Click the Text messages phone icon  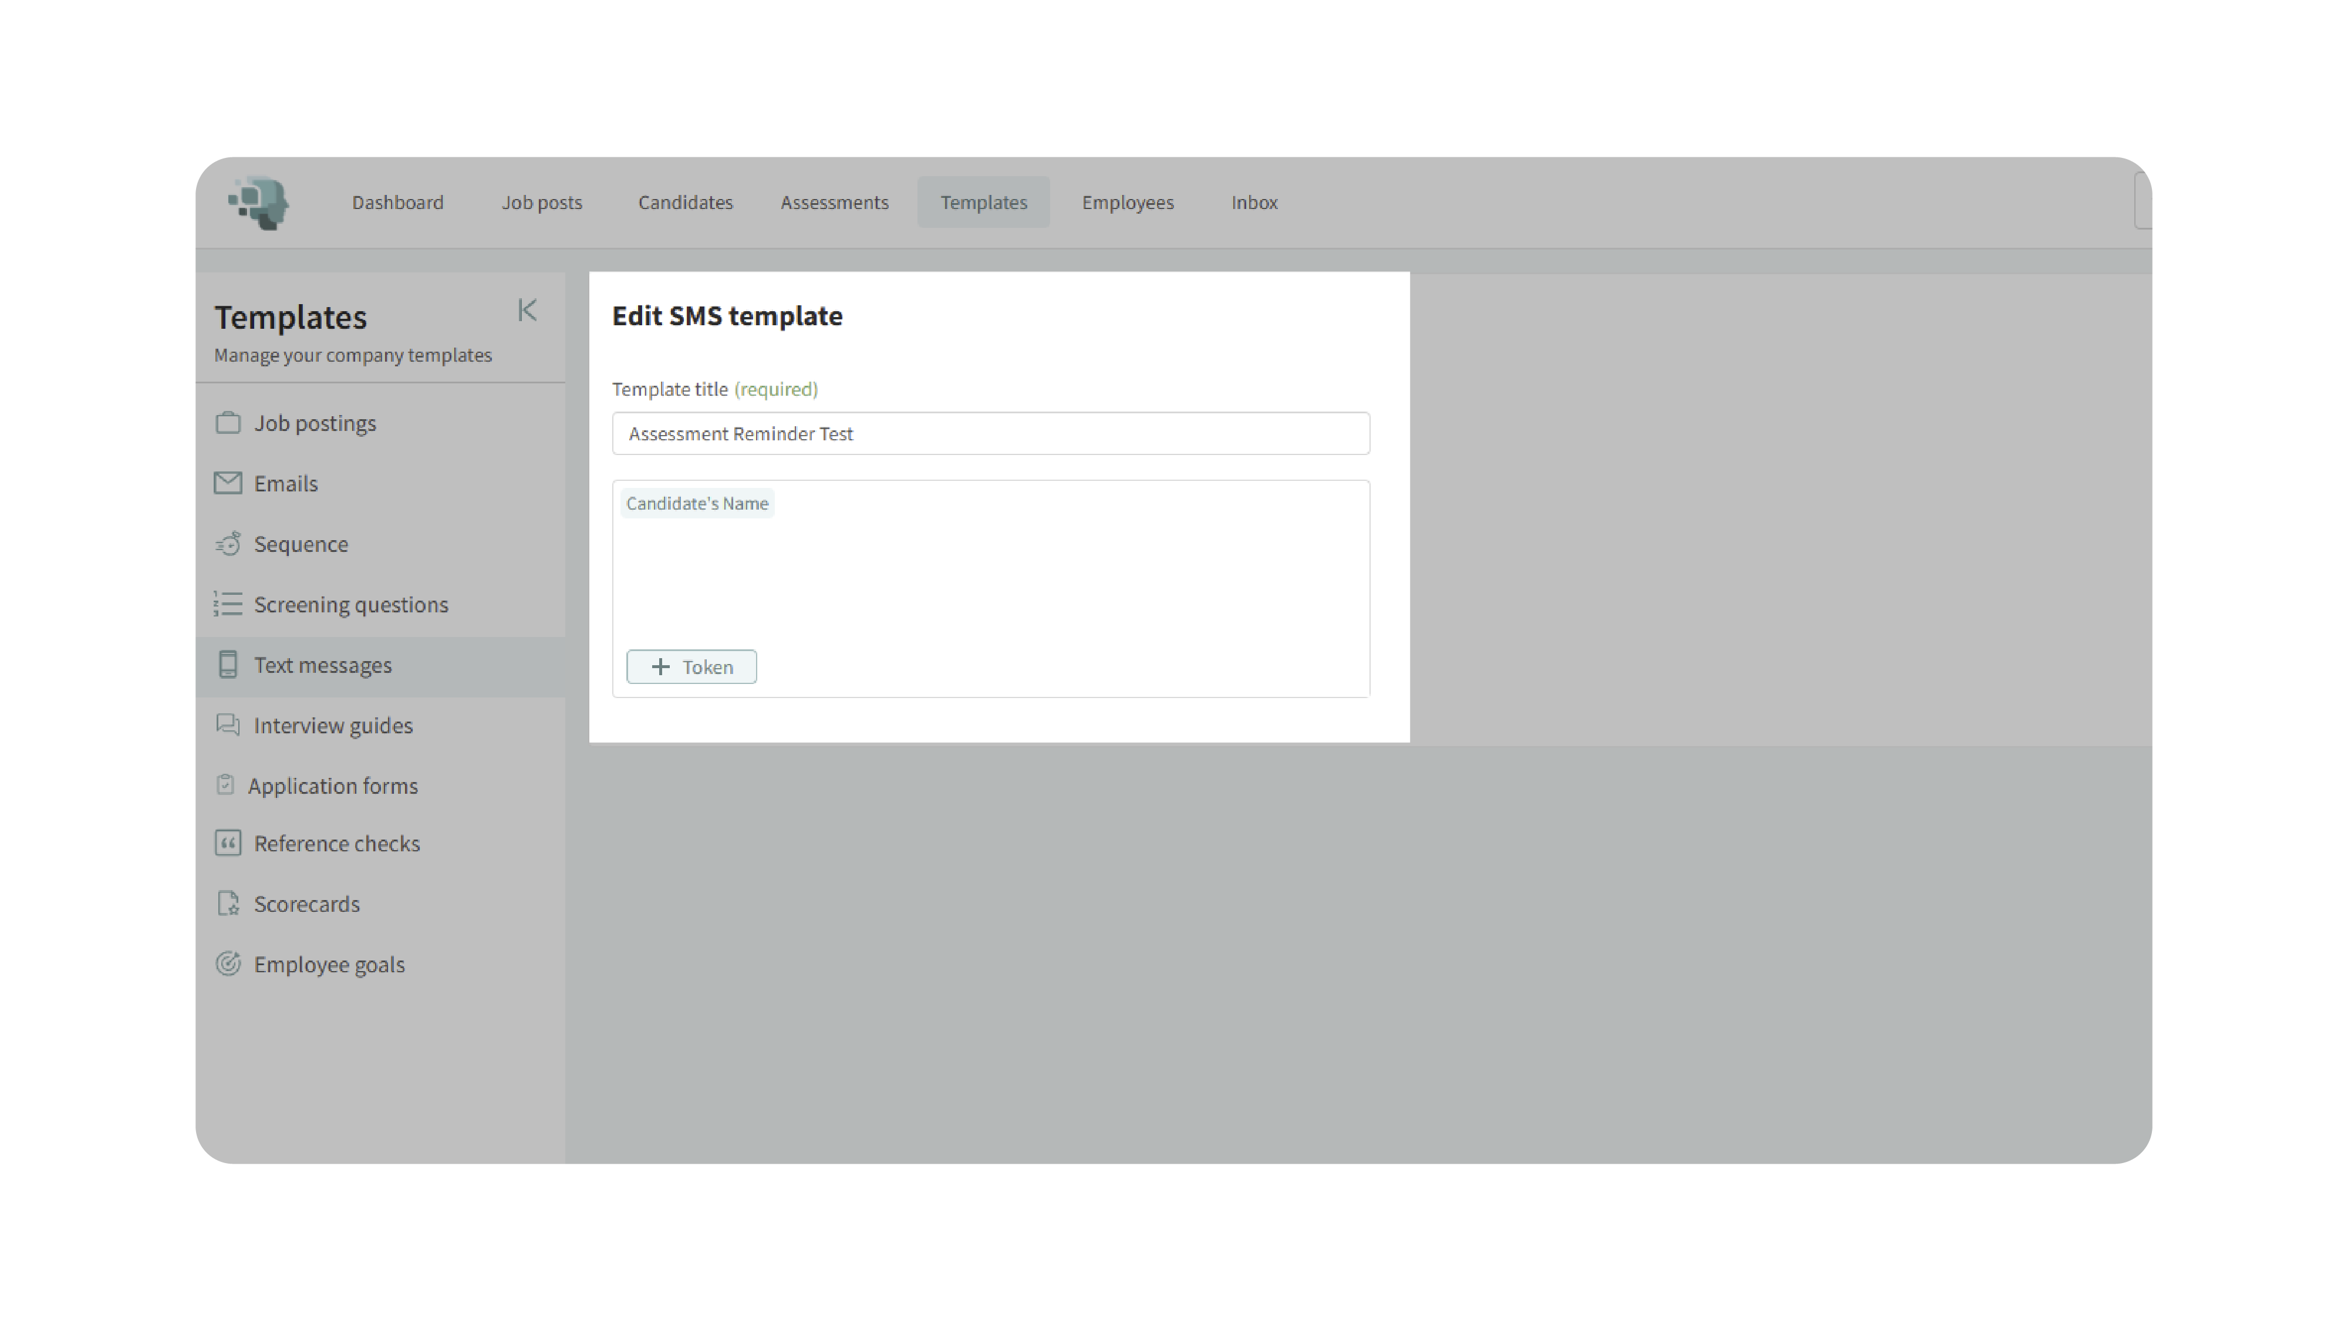coord(228,665)
